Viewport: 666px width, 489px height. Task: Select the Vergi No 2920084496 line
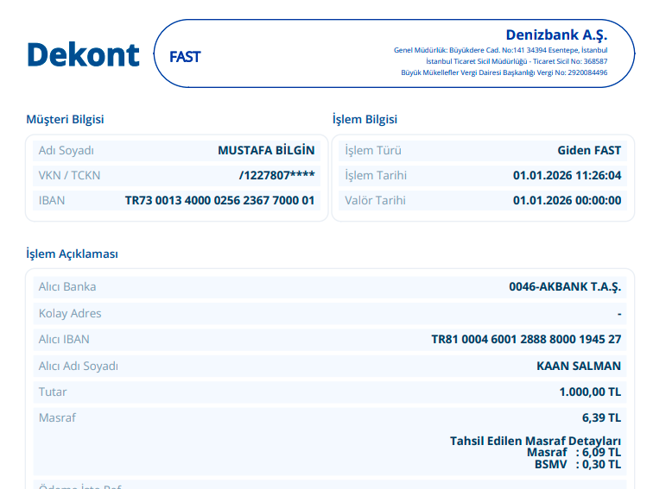coord(504,72)
